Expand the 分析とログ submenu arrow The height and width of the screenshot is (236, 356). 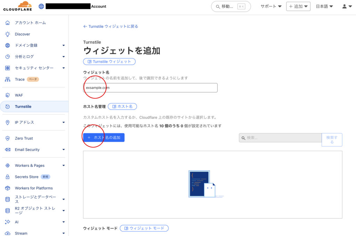click(64, 57)
